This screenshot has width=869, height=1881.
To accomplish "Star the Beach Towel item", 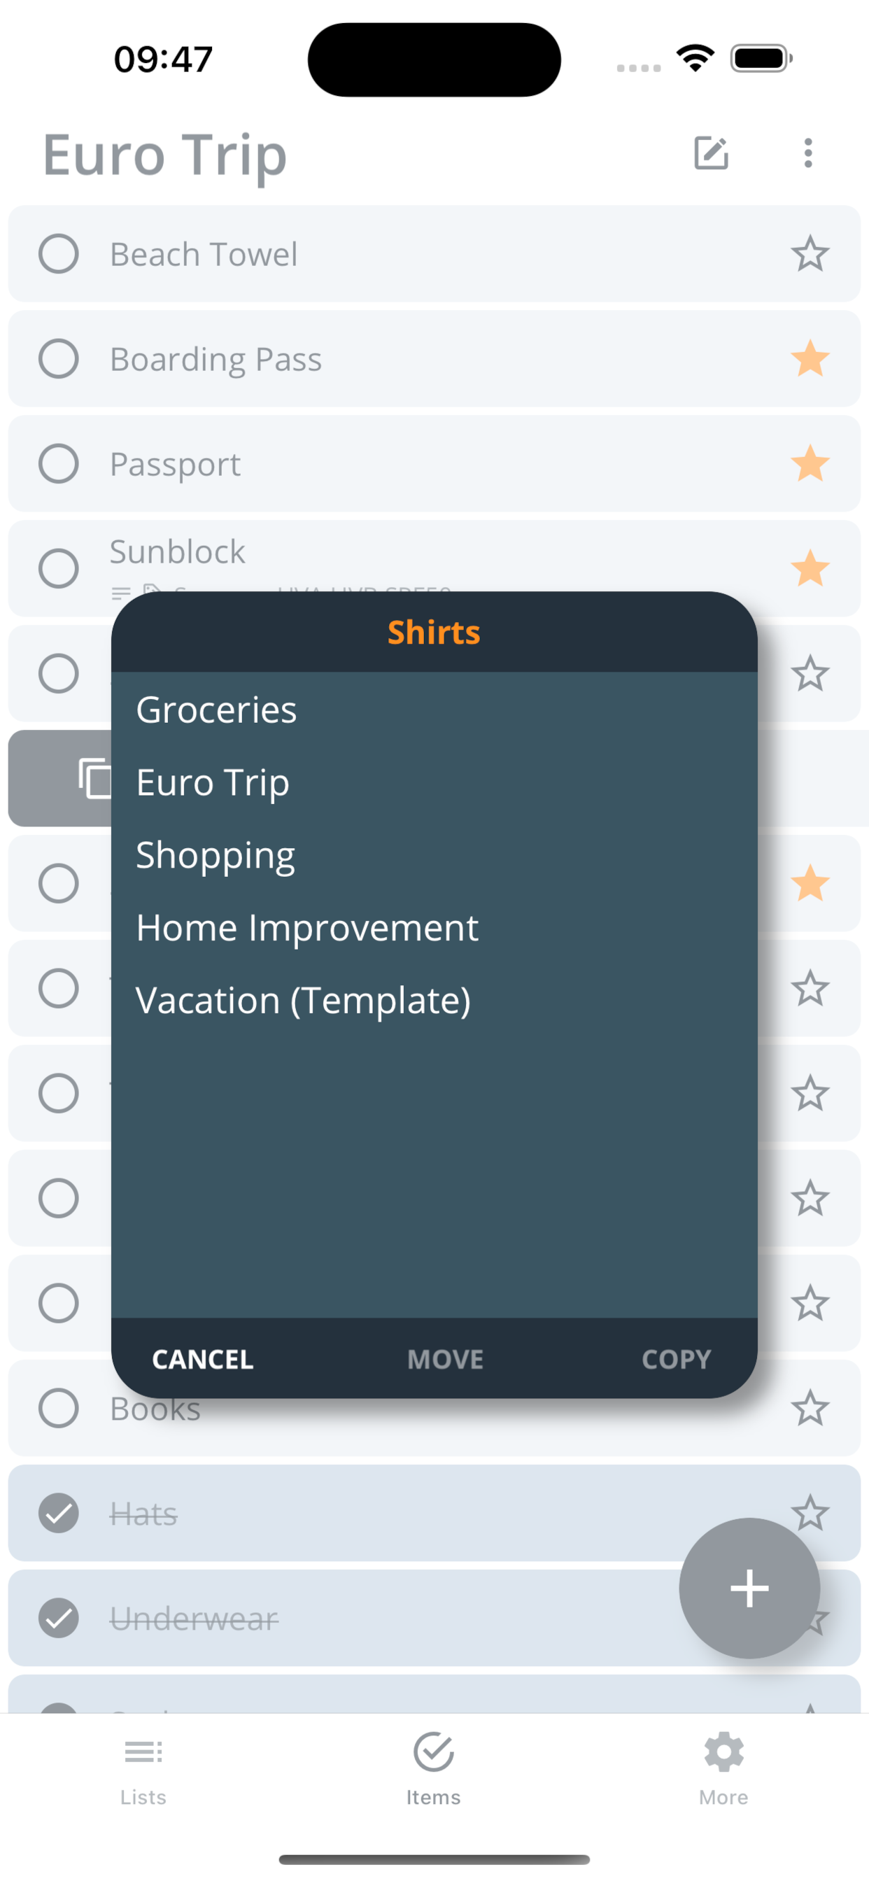I will coord(810,254).
